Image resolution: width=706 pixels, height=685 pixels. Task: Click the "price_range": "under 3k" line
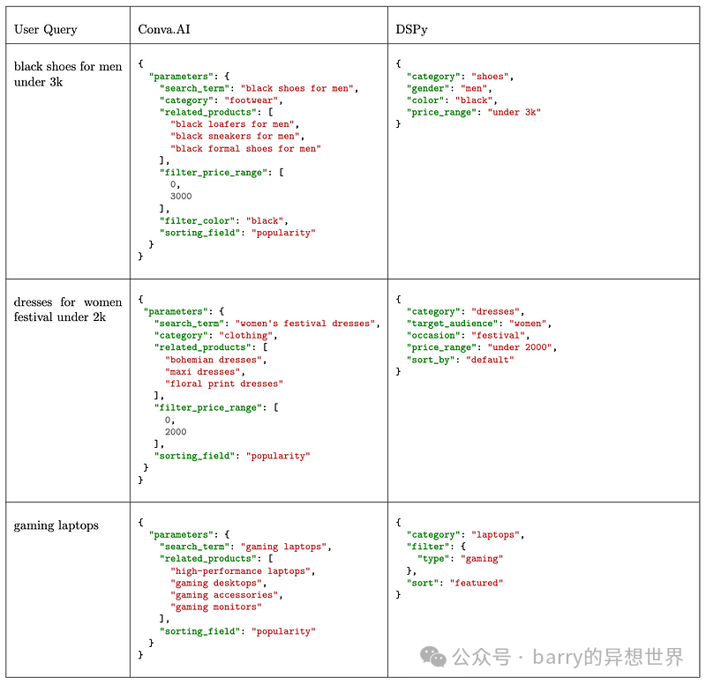pos(474,113)
